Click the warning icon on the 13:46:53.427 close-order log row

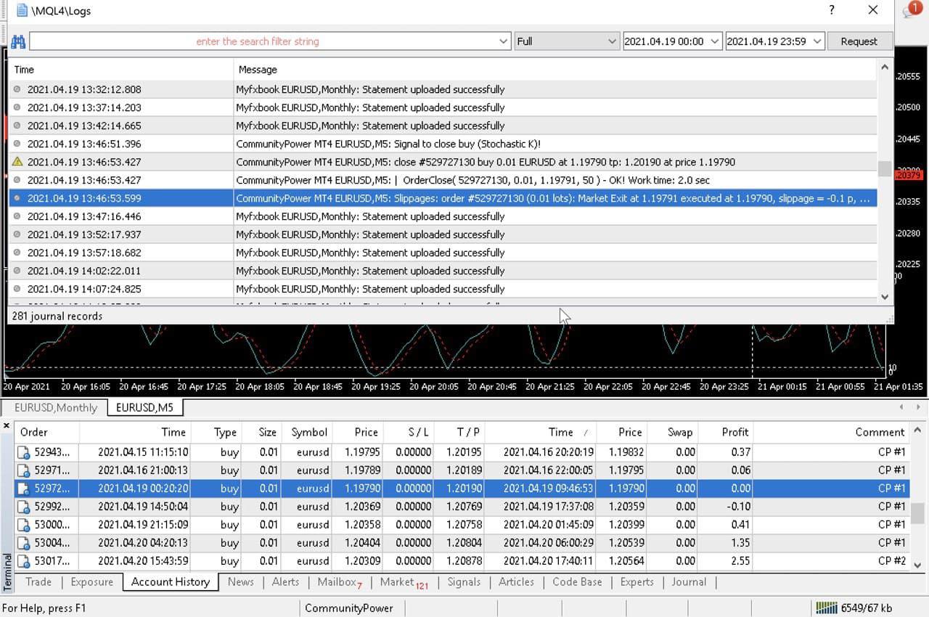point(17,162)
